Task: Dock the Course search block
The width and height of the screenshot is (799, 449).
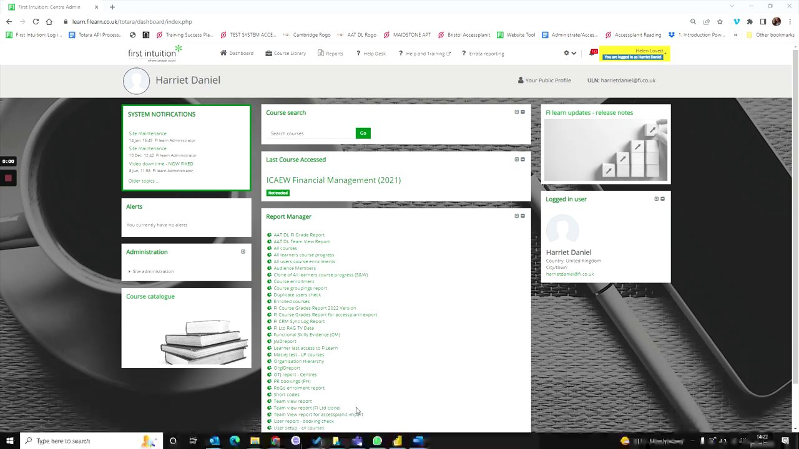Action: click(516, 112)
